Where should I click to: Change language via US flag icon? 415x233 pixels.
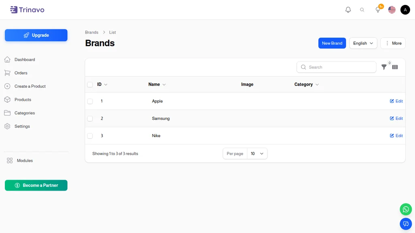click(x=392, y=10)
